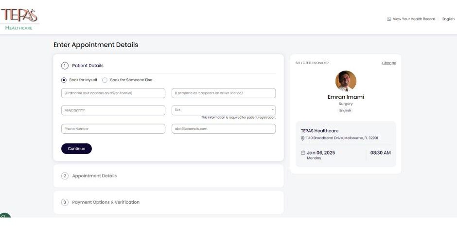The image size is (457, 226).
Task: Click the 08:30 AM appointment time
Action: point(380,153)
